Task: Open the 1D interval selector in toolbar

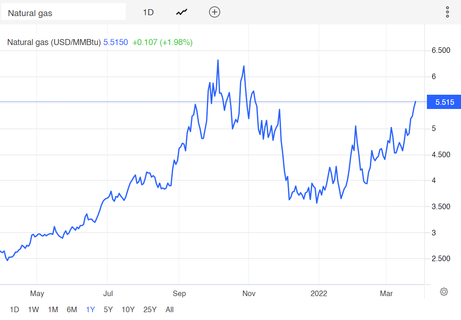Action: click(x=148, y=12)
